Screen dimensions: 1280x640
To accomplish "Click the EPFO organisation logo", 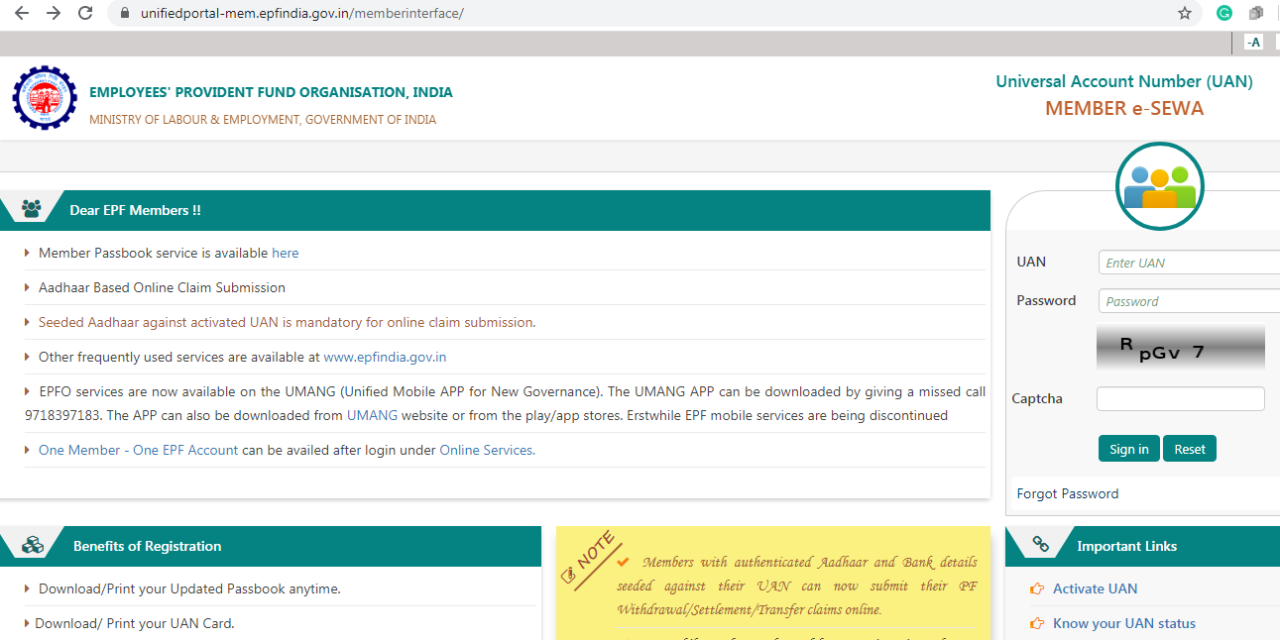I will (44, 98).
